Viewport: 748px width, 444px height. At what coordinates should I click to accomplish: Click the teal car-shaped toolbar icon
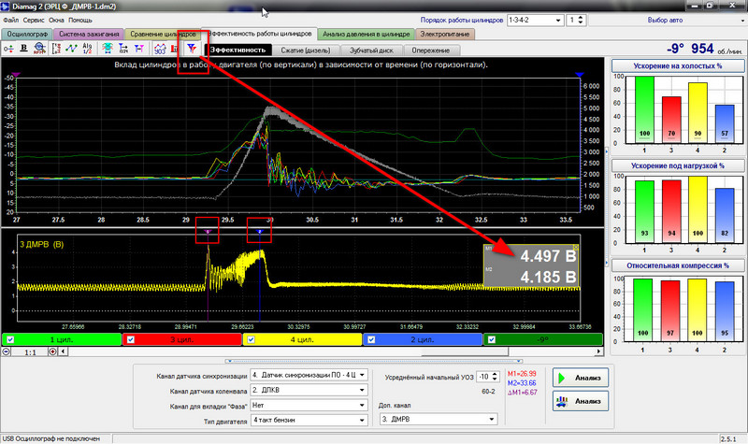(x=108, y=49)
